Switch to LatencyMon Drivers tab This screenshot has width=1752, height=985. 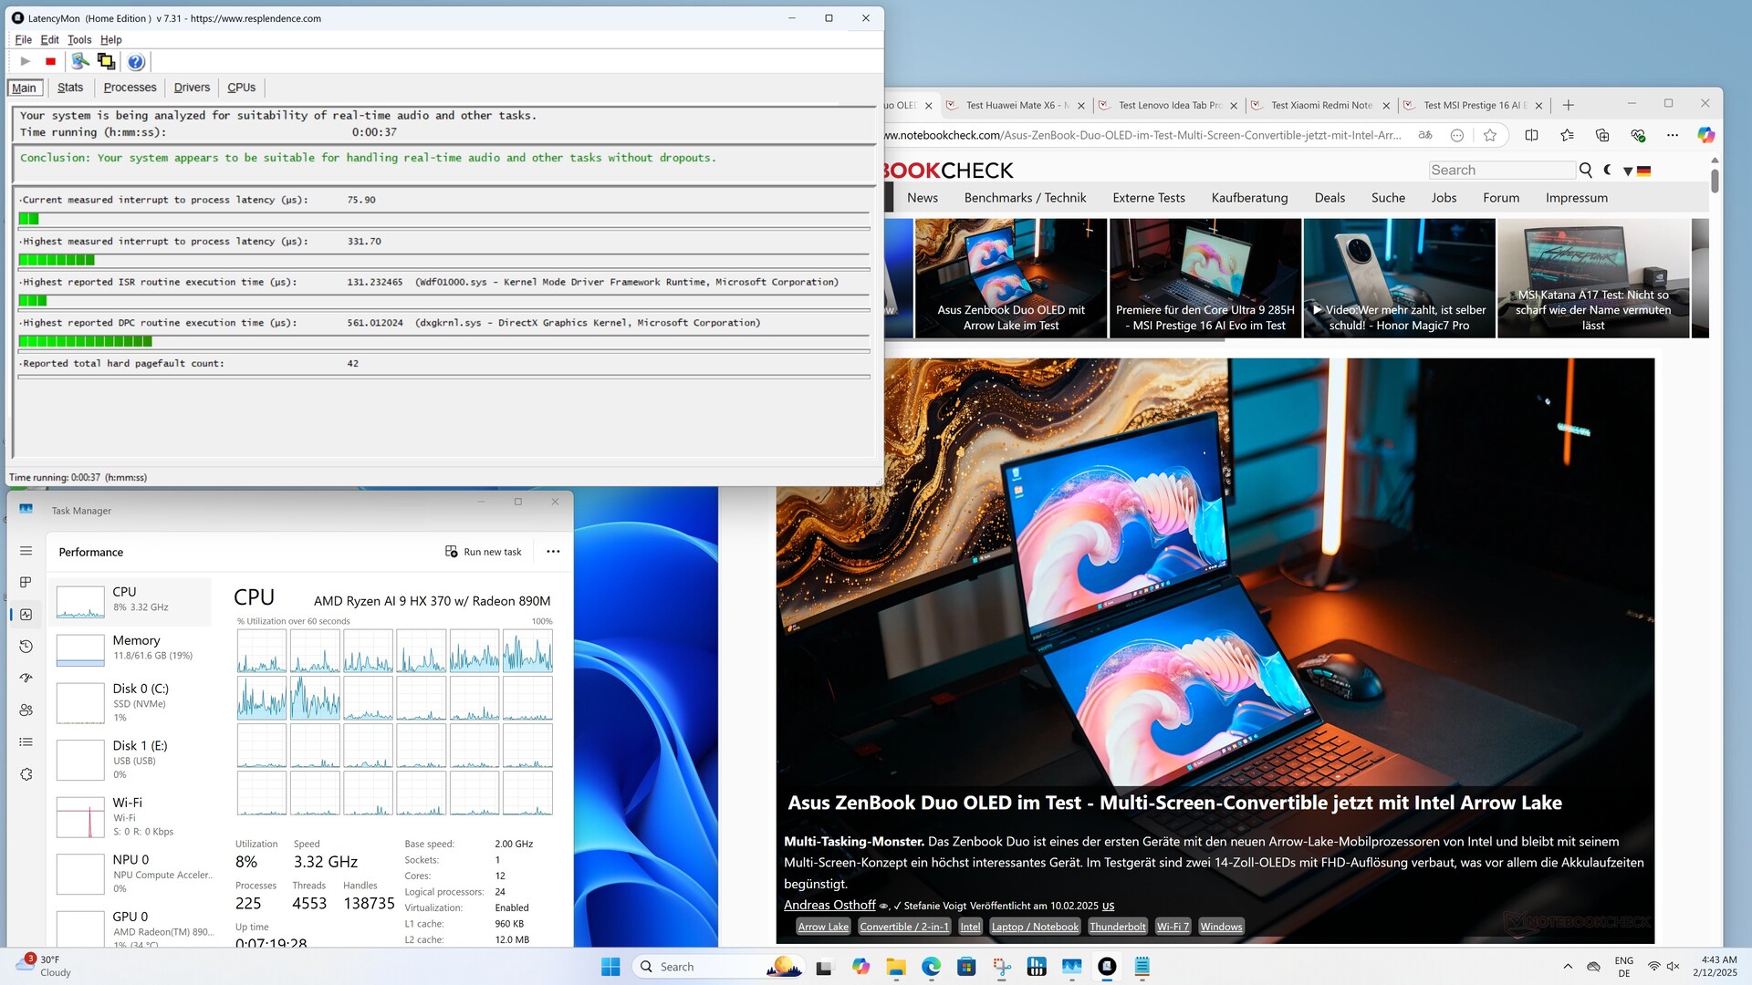coord(192,88)
